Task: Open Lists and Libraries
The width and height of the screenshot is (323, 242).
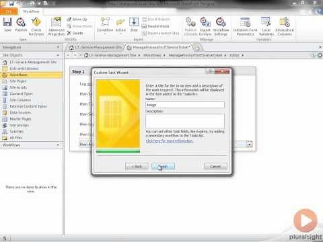Action: 32,69
